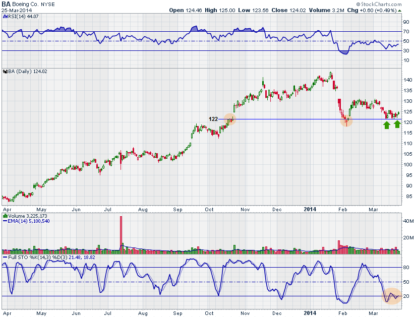Image resolution: width=415 pixels, height=317 pixels.
Task: Select the 2014 label on time axis
Action: click(311, 208)
